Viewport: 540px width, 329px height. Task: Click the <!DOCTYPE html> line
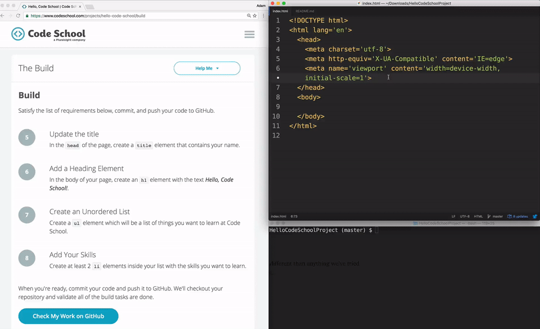pos(318,20)
